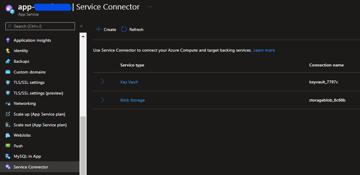Image resolution: width=360 pixels, height=175 pixels.
Task: Click the Service Connector sidebar icon
Action: [x=8, y=167]
